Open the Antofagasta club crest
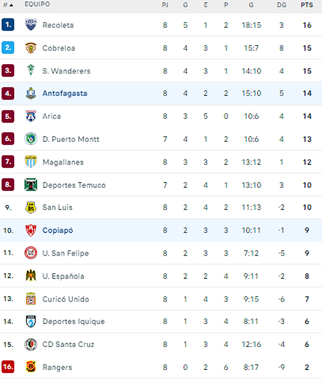This screenshot has height=381, width=322. 31,94
